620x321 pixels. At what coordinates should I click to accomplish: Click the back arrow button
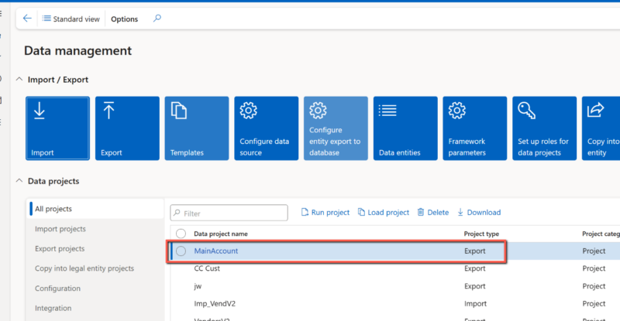[x=28, y=19]
